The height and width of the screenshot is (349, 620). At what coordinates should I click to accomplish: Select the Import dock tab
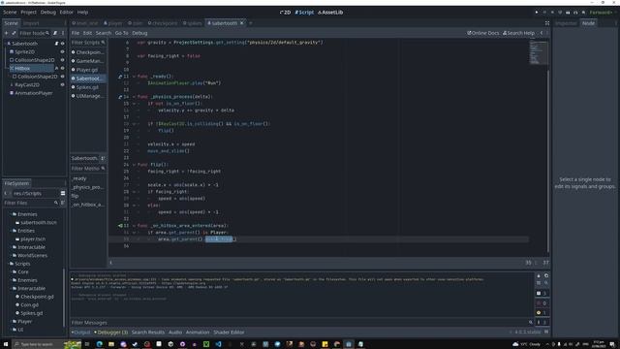coord(31,23)
